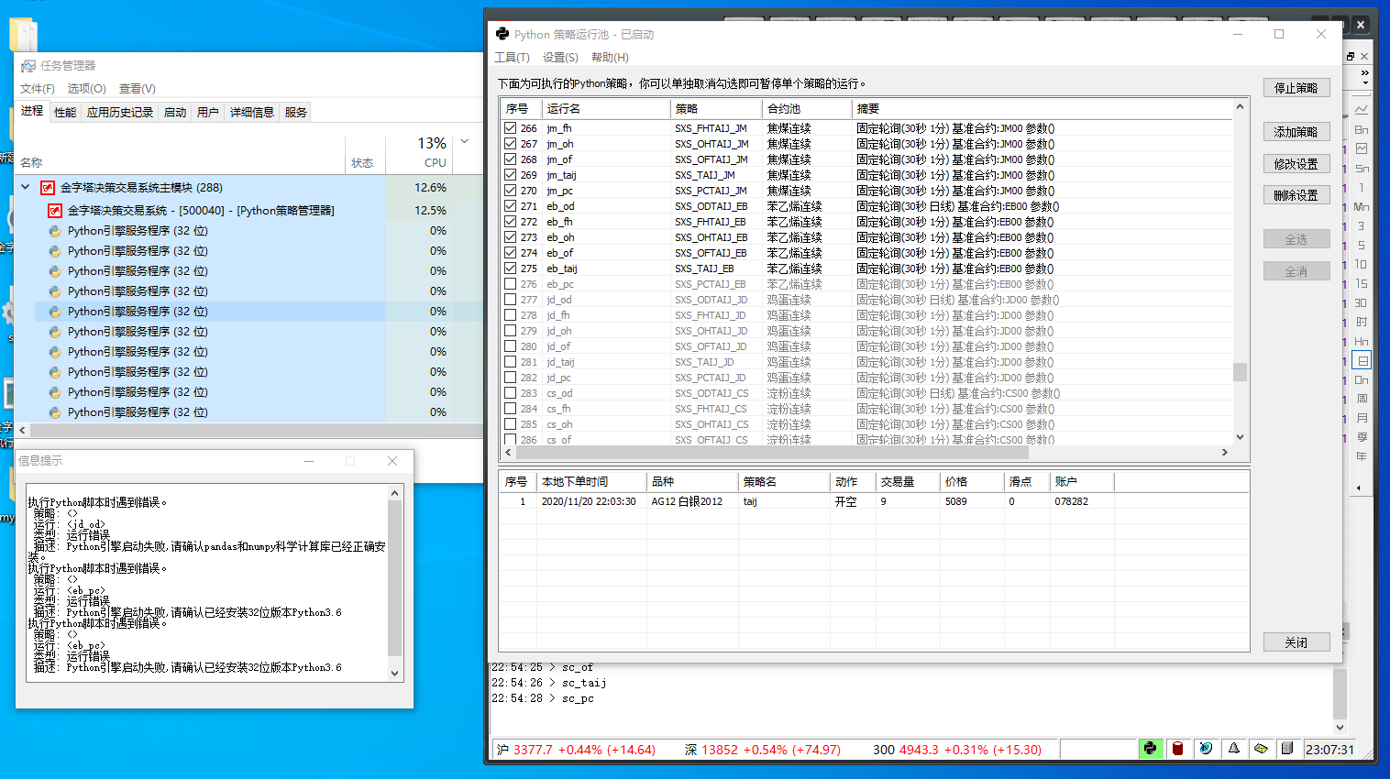Click strategy list horizontal scroll right arrow
1390x779 pixels.
(x=1224, y=453)
